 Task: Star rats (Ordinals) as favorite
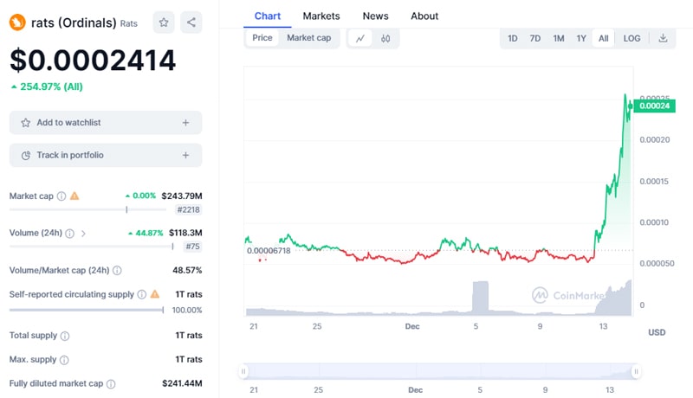(x=164, y=22)
